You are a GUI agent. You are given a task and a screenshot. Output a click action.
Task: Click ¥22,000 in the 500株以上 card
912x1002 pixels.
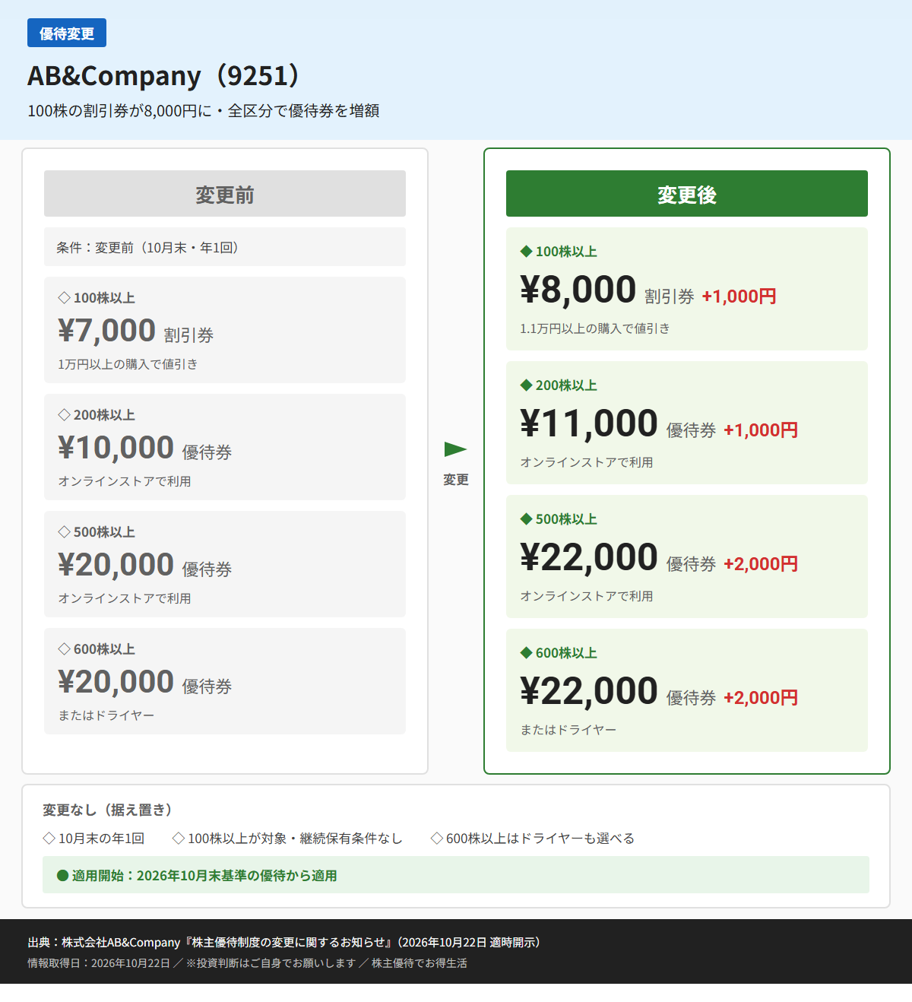click(x=589, y=557)
